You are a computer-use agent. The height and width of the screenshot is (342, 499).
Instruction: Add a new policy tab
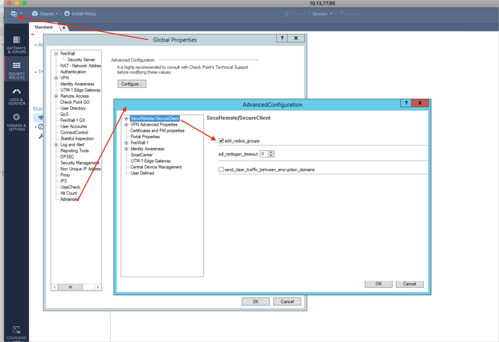pos(64,28)
